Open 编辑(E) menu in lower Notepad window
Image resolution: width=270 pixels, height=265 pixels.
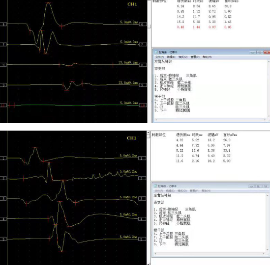(170, 191)
